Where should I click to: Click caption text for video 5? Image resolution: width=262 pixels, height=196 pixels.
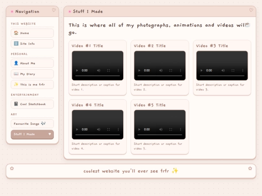click(x=158, y=146)
